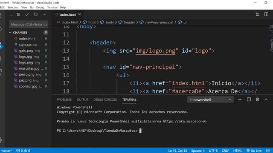The width and height of the screenshot is (273, 153).
Task: Select the index.html editor tab
Action: coord(68,14)
